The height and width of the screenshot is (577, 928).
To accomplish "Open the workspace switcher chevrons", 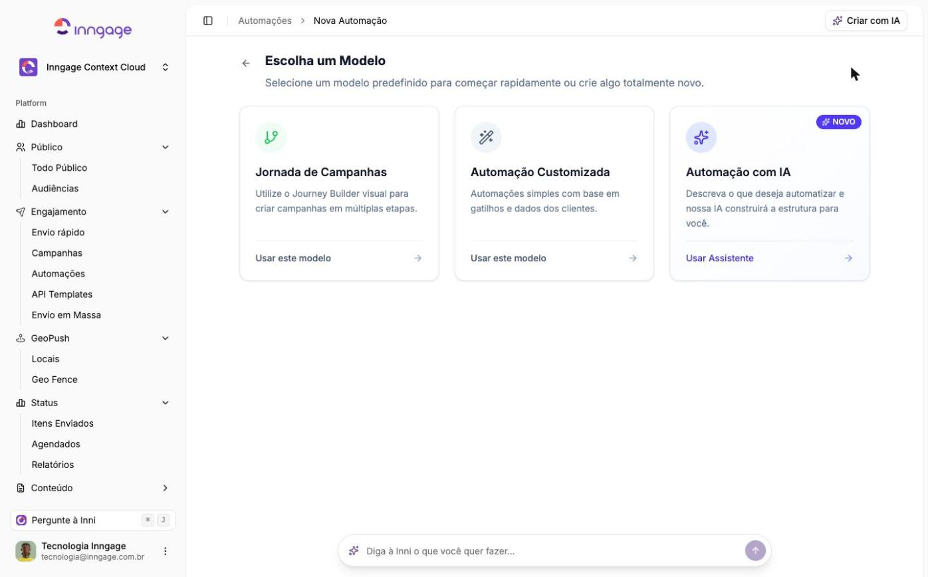I will point(166,67).
